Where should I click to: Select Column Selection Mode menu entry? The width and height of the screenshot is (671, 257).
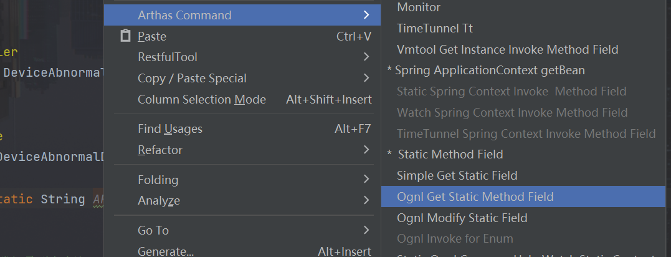pos(242,100)
